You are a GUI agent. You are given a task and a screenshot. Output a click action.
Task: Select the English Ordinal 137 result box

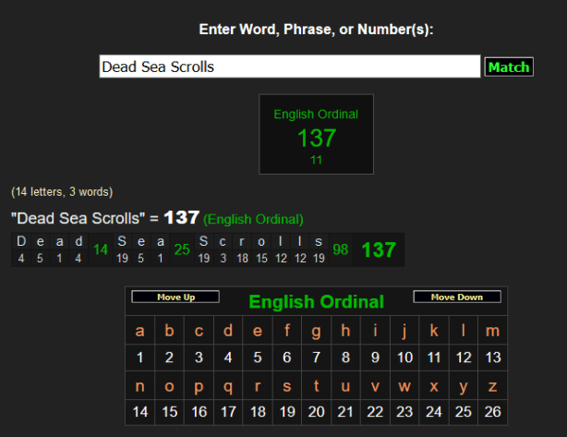pyautogui.click(x=316, y=134)
